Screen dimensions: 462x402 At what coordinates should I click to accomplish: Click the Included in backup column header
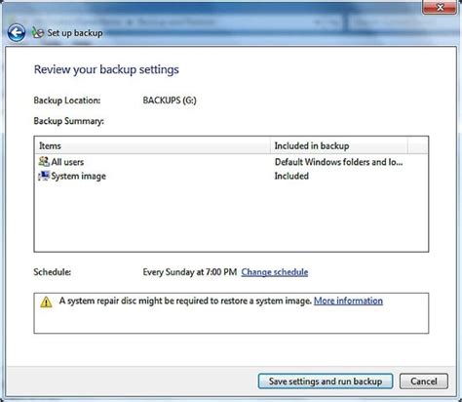coord(339,145)
